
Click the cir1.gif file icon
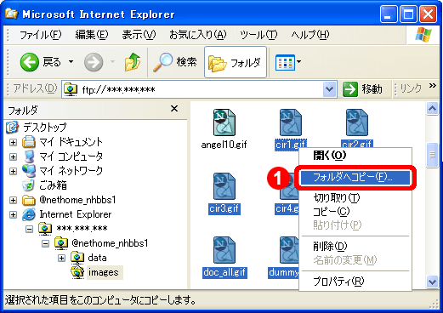pos(291,122)
